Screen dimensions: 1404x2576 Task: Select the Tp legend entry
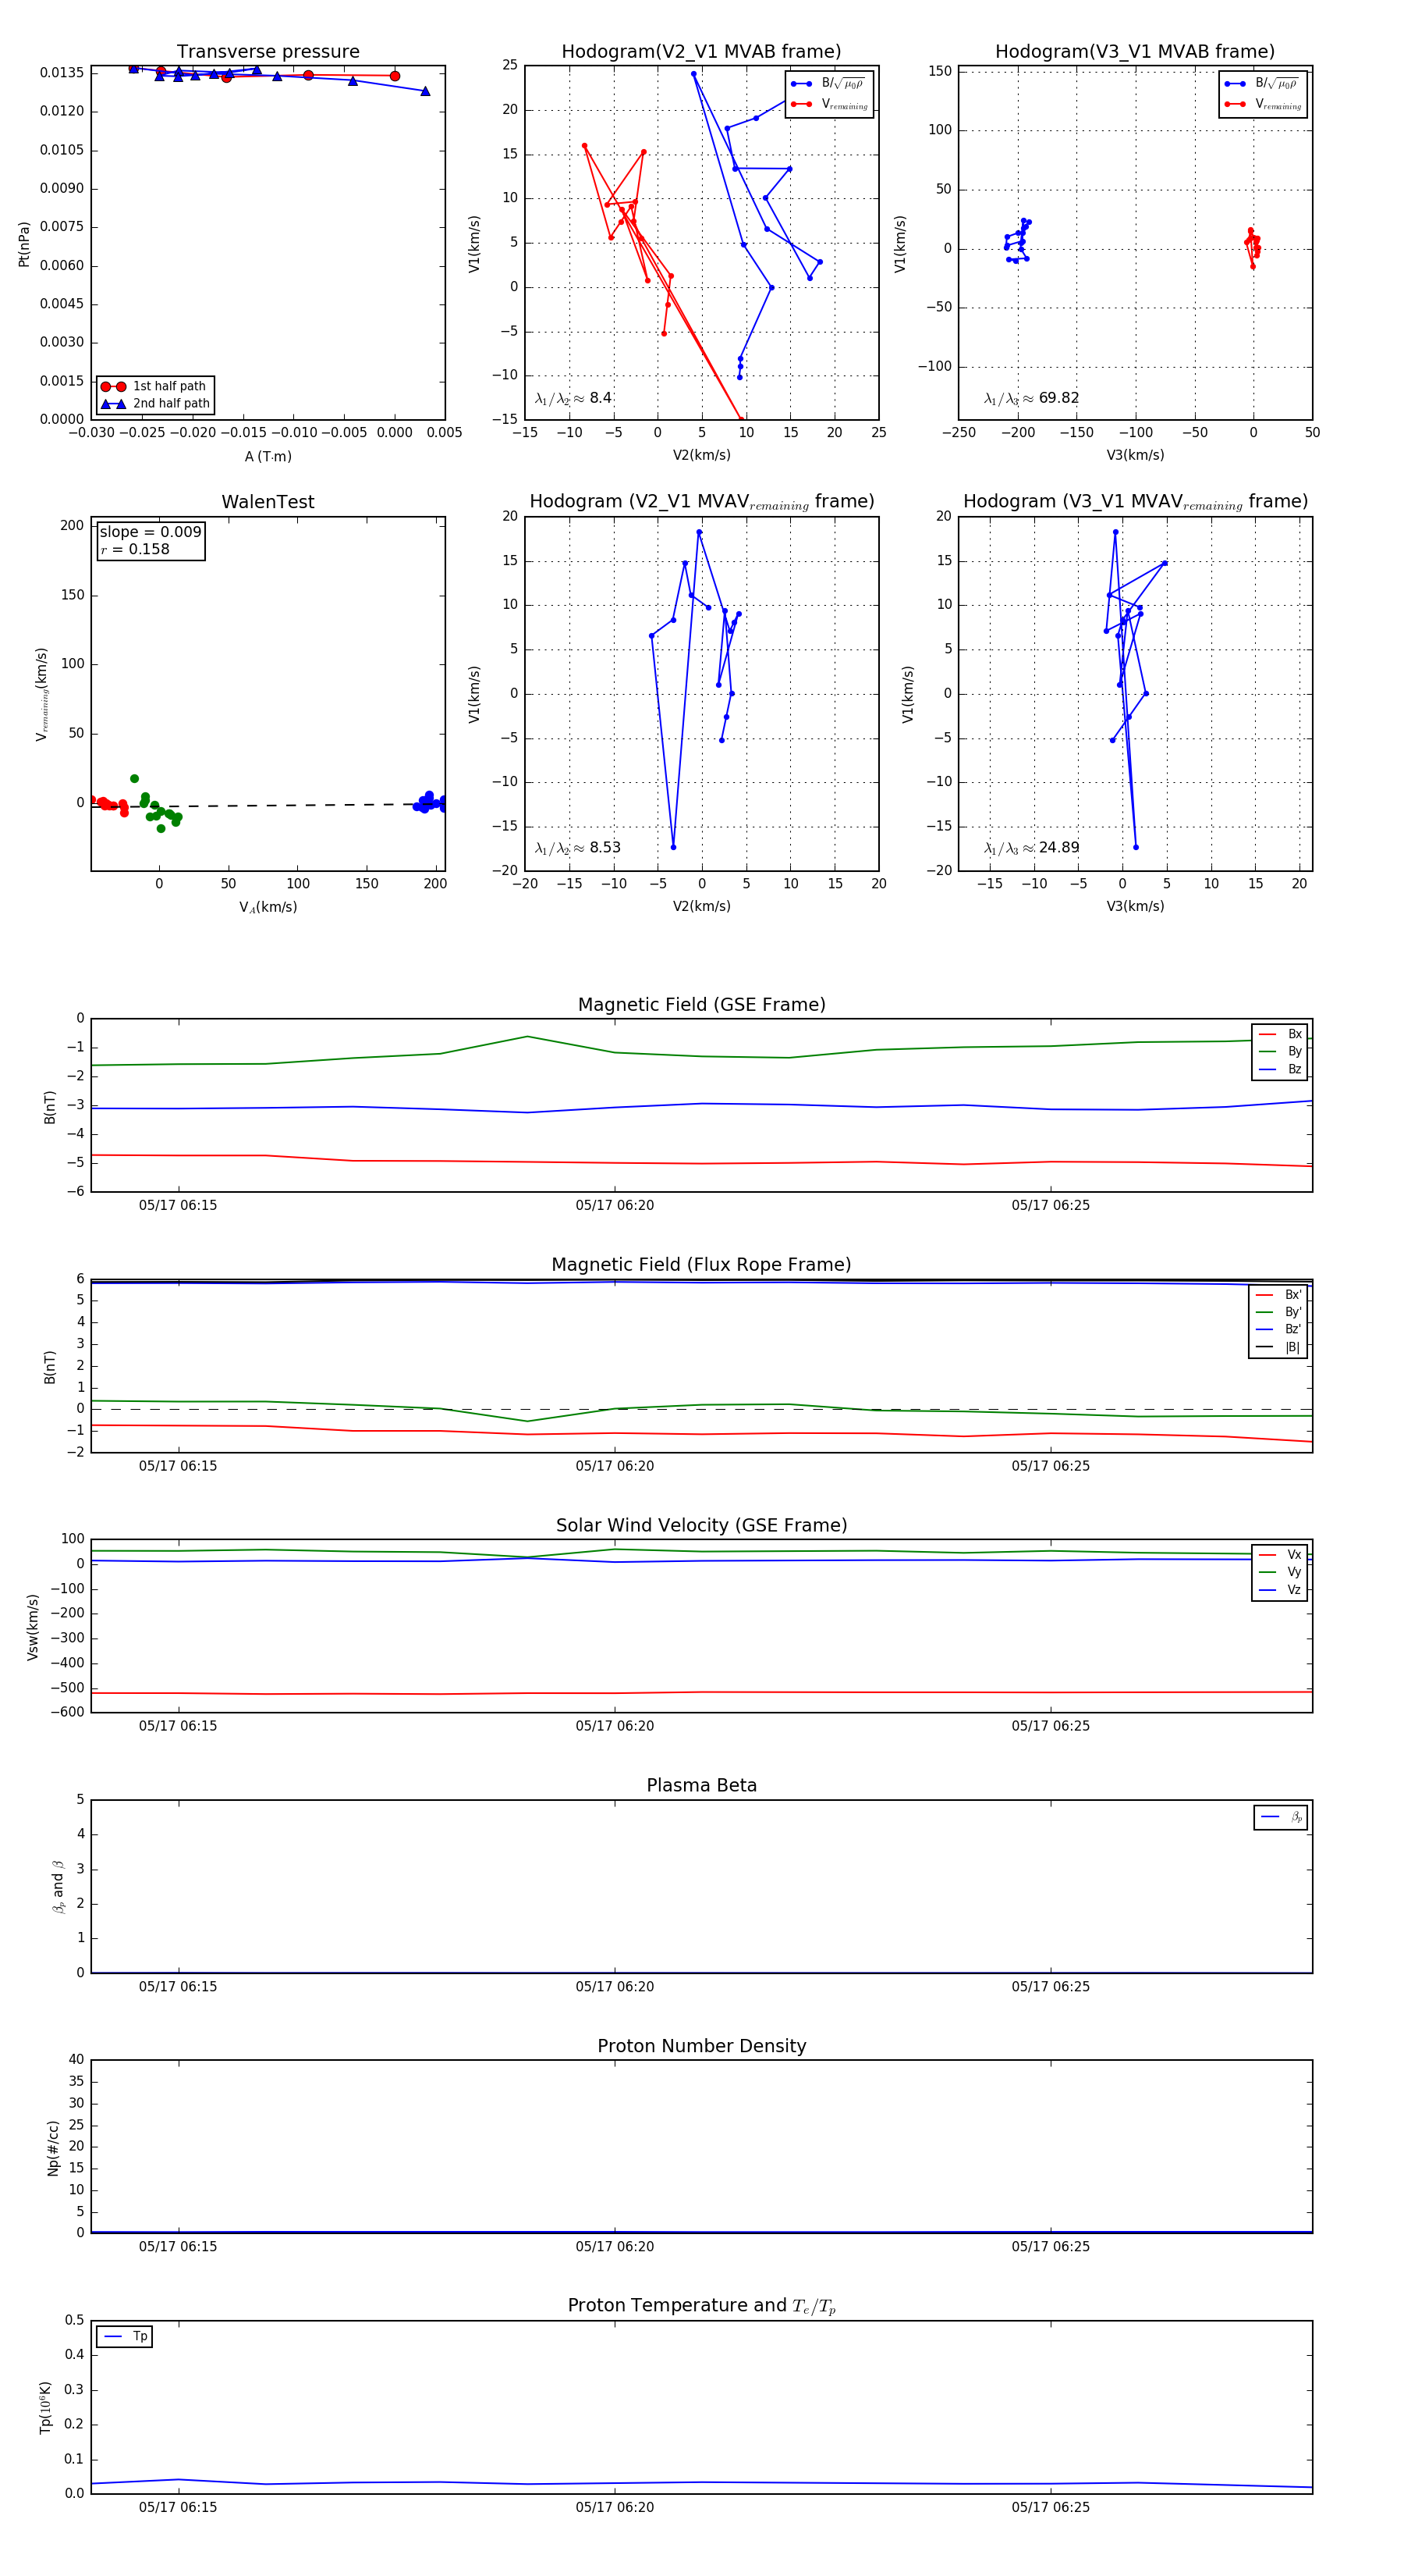(125, 2336)
